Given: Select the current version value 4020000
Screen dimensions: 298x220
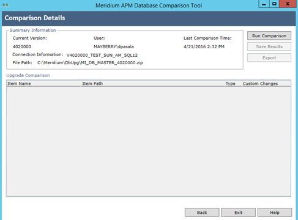Looking at the screenshot, I should [x=22, y=46].
